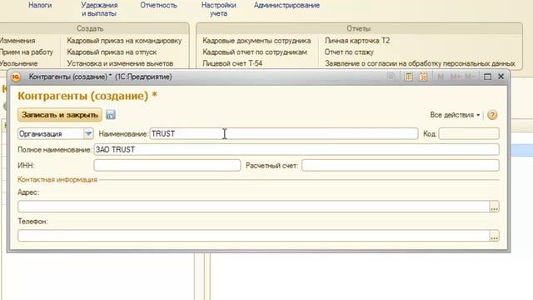The width and height of the screenshot is (533, 300).
Task: Maximize the Контрагенты dialog window
Action: tap(487, 77)
